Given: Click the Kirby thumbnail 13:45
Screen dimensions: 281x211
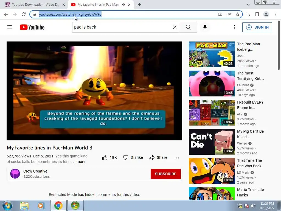Looking at the screenshot, I should (x=212, y=84).
